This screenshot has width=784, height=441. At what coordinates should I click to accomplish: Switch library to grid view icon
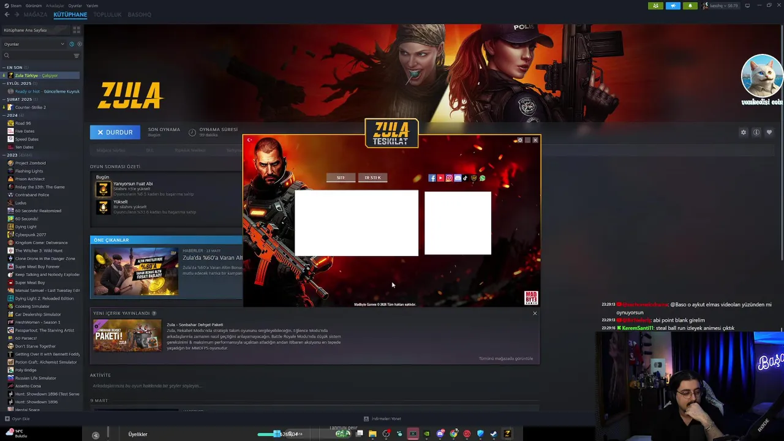pos(77,29)
